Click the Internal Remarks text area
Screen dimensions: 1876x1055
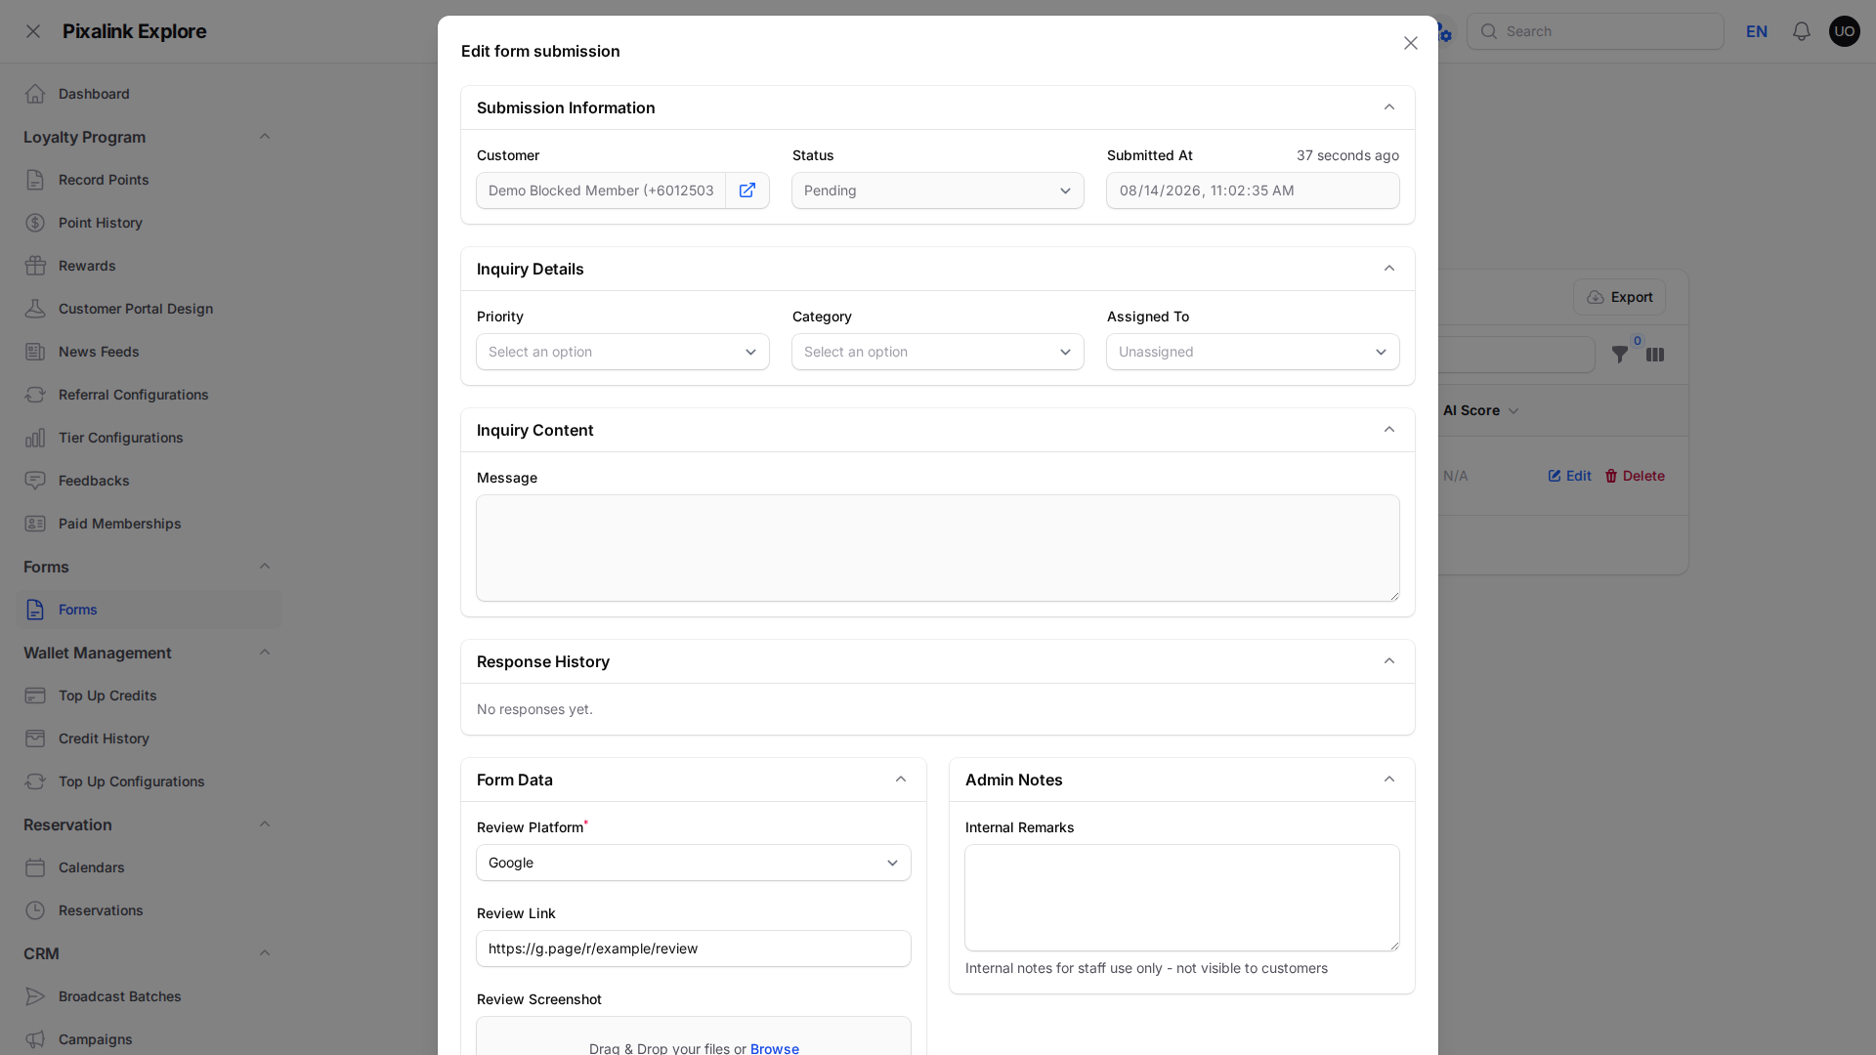1181,898
